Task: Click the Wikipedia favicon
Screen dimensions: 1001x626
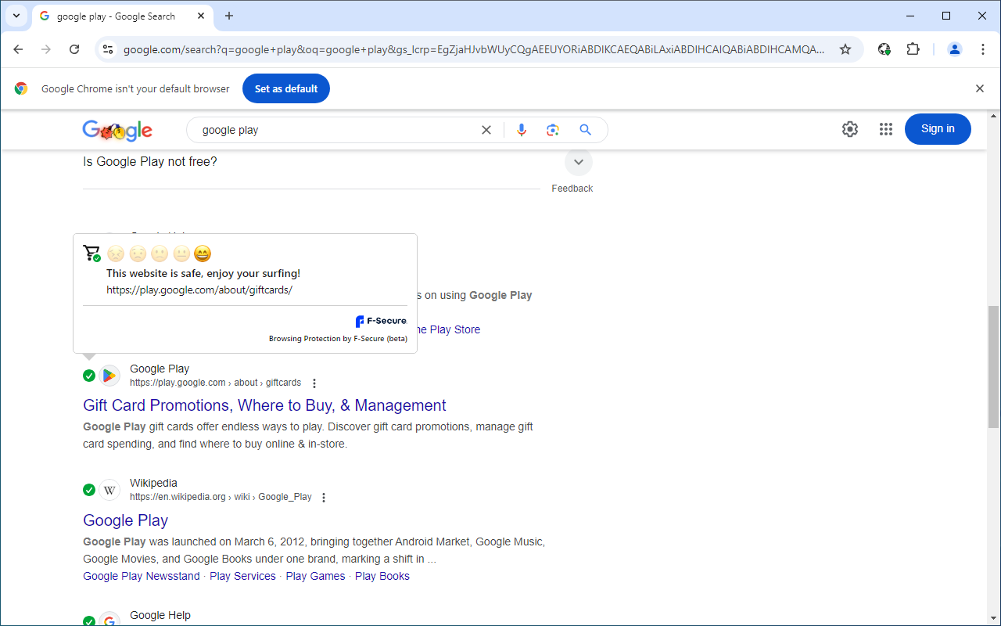Action: 109,490
